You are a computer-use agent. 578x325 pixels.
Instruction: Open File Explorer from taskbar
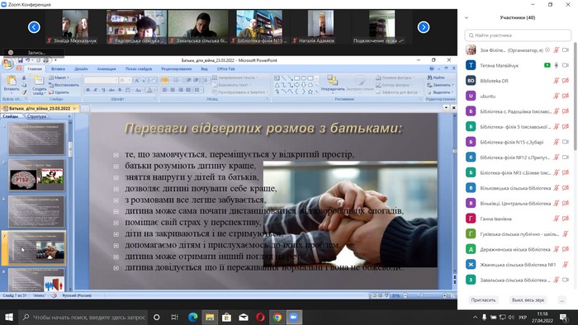click(210, 318)
